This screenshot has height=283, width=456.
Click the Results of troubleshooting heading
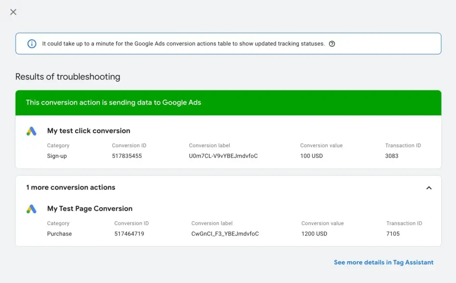tap(68, 77)
